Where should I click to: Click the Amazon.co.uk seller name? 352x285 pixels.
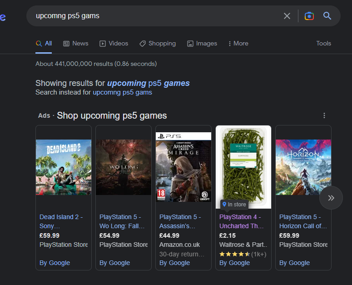pos(179,245)
